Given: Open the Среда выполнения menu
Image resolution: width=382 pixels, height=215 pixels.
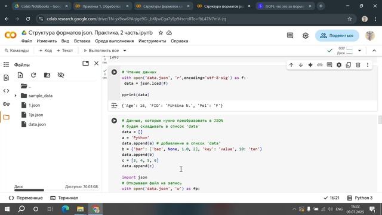Looking at the screenshot, I should (115, 41).
